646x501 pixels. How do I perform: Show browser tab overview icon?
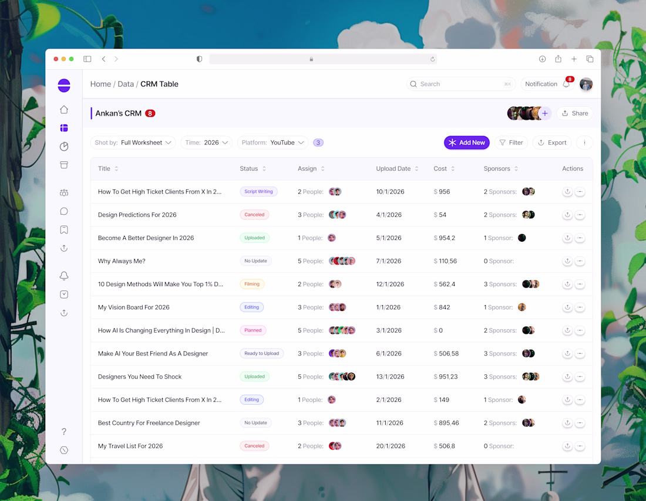(x=590, y=59)
